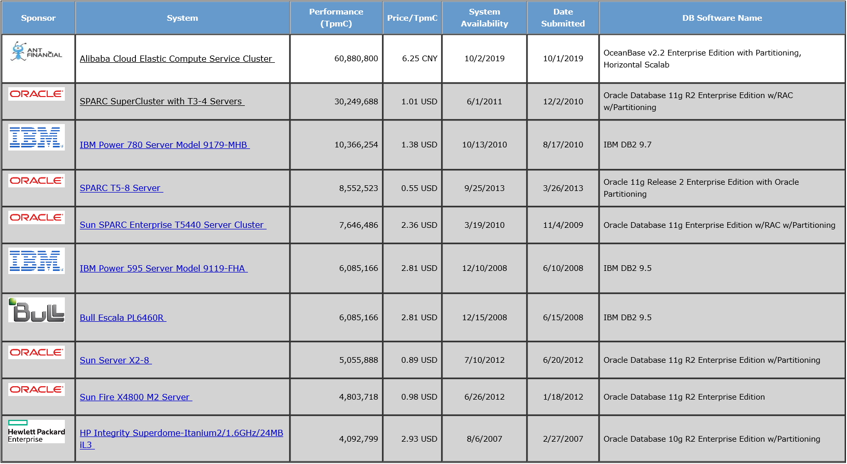Select the 11/4/2009 submitted date
The height and width of the screenshot is (464, 847).
coord(563,225)
